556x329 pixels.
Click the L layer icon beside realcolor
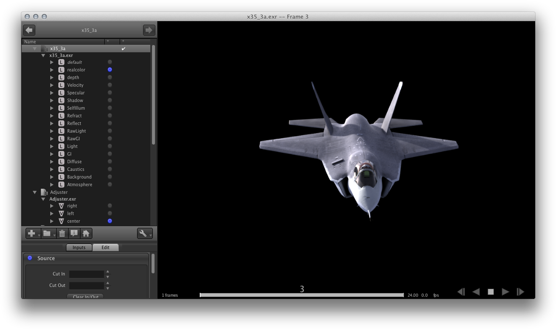tap(61, 70)
